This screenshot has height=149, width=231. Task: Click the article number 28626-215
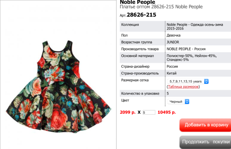[x=141, y=15]
